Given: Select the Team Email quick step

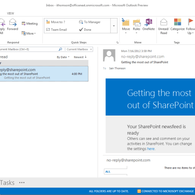Looking at the screenshot, I should coord(57,30).
